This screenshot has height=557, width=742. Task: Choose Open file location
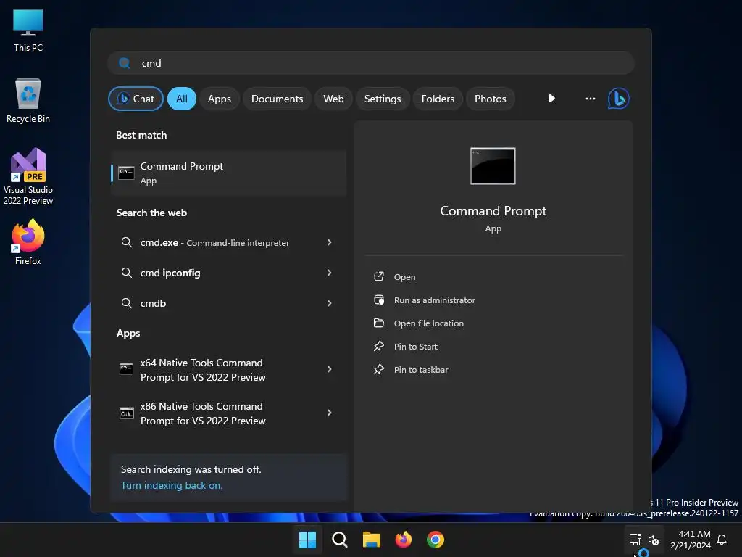point(429,323)
